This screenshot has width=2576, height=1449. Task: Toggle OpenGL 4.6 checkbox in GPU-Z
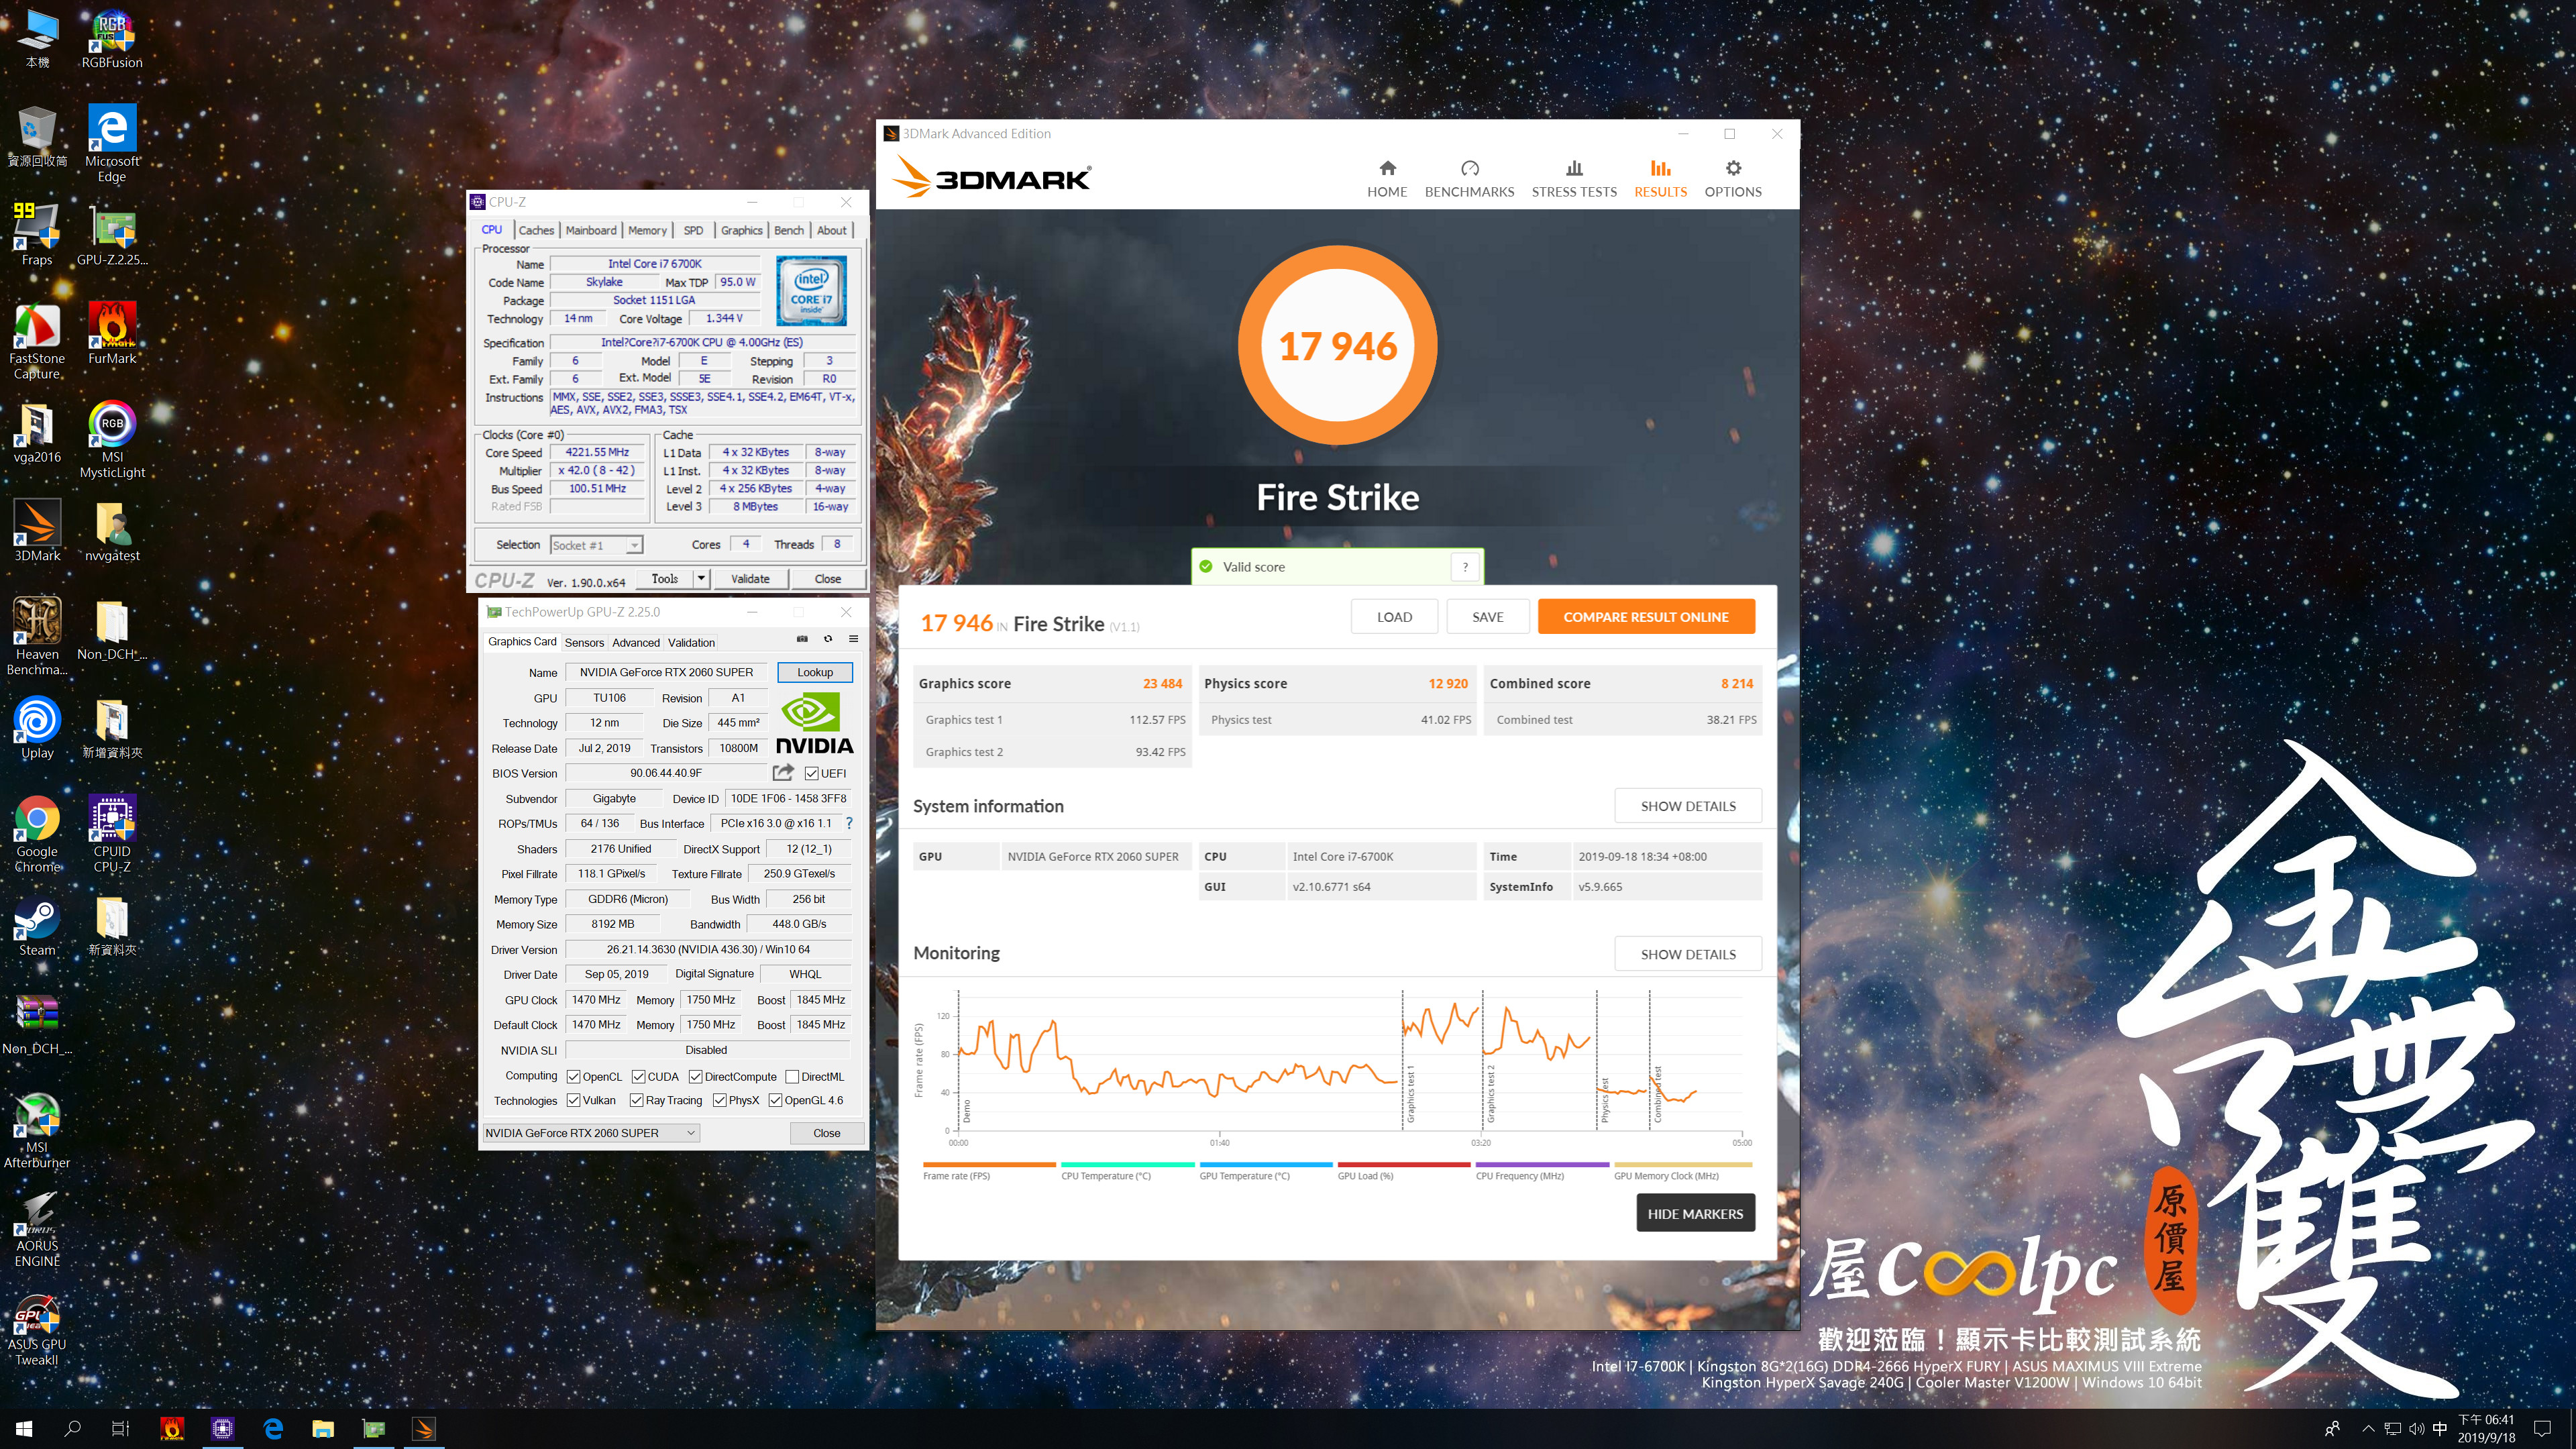tap(775, 1100)
